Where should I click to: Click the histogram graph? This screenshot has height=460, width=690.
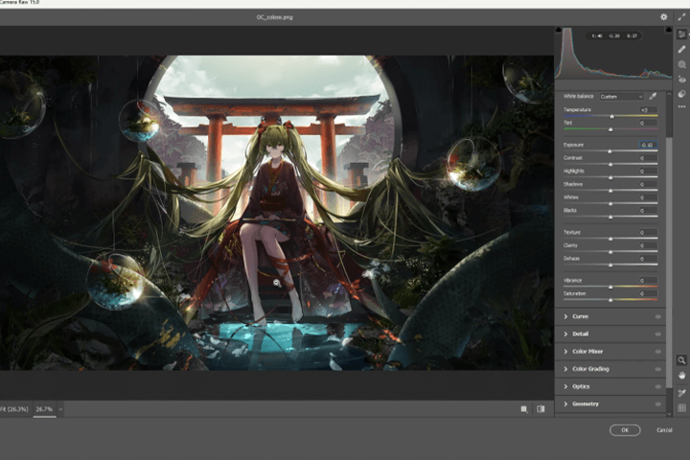(x=613, y=53)
